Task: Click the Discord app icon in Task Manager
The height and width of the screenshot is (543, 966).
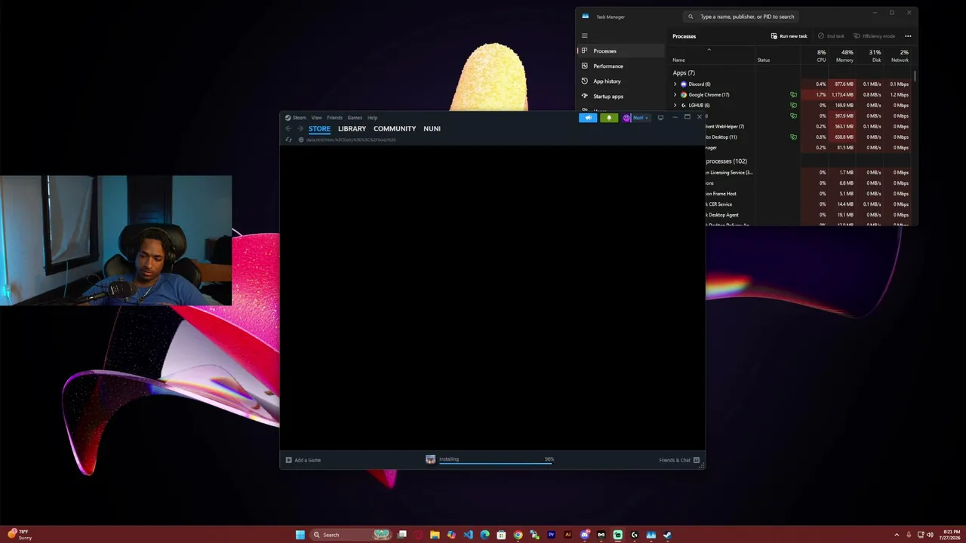Action: point(684,84)
